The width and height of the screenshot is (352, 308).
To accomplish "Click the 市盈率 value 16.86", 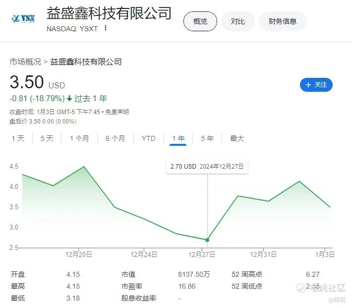I will pos(187,286).
